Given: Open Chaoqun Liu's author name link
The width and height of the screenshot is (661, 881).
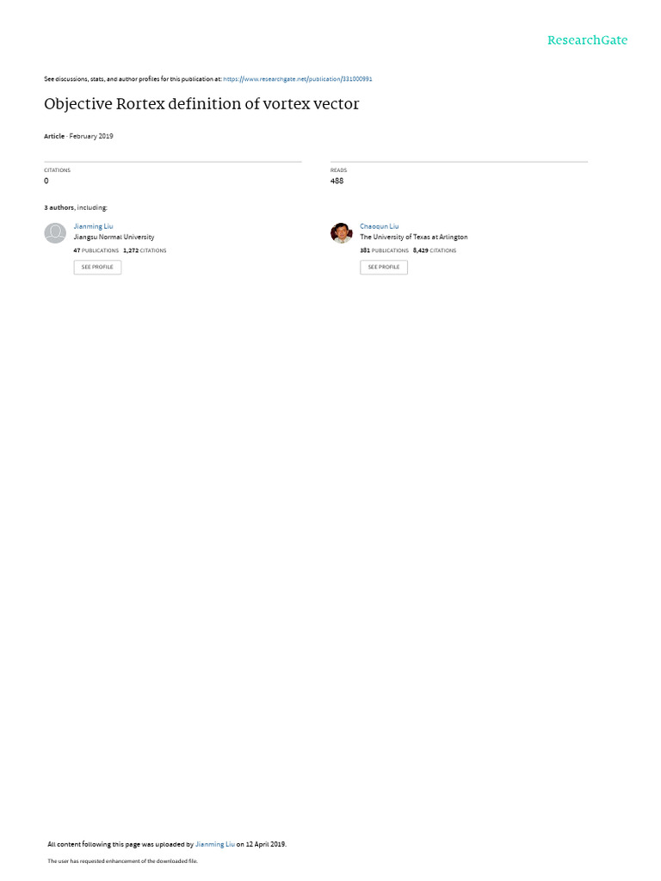Looking at the screenshot, I should 380,226.
